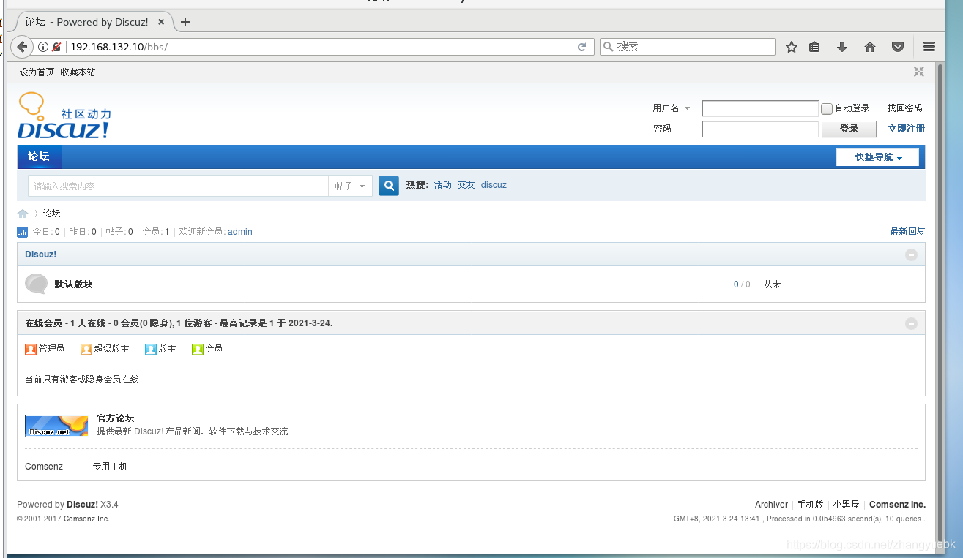Click the blue forum search button
963x558 pixels.
click(x=389, y=186)
